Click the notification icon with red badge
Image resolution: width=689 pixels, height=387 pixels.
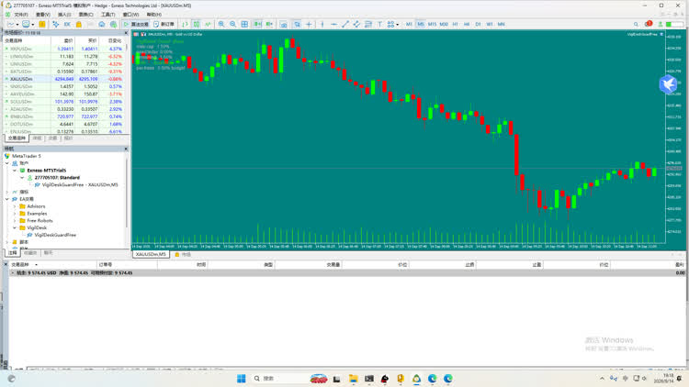point(649,24)
